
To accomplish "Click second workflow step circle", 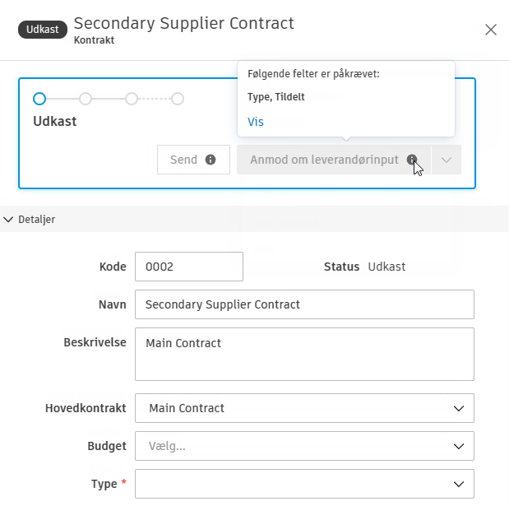I will pos(86,99).
